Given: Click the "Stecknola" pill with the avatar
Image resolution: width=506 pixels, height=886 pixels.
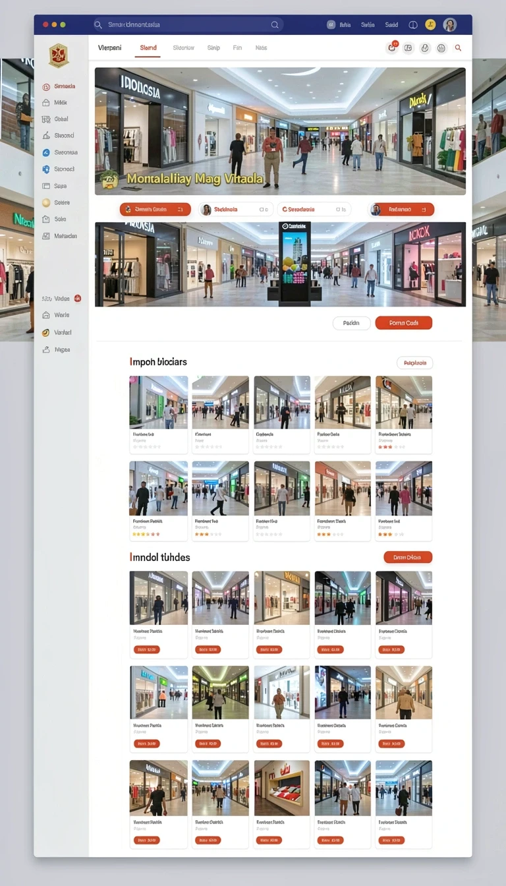Looking at the screenshot, I should 236,209.
